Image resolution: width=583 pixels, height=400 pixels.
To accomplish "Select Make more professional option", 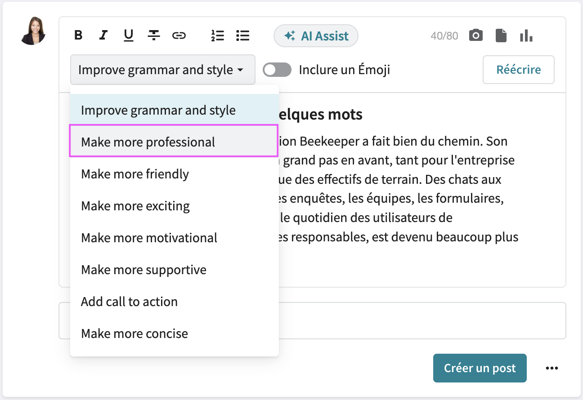I will point(148,142).
